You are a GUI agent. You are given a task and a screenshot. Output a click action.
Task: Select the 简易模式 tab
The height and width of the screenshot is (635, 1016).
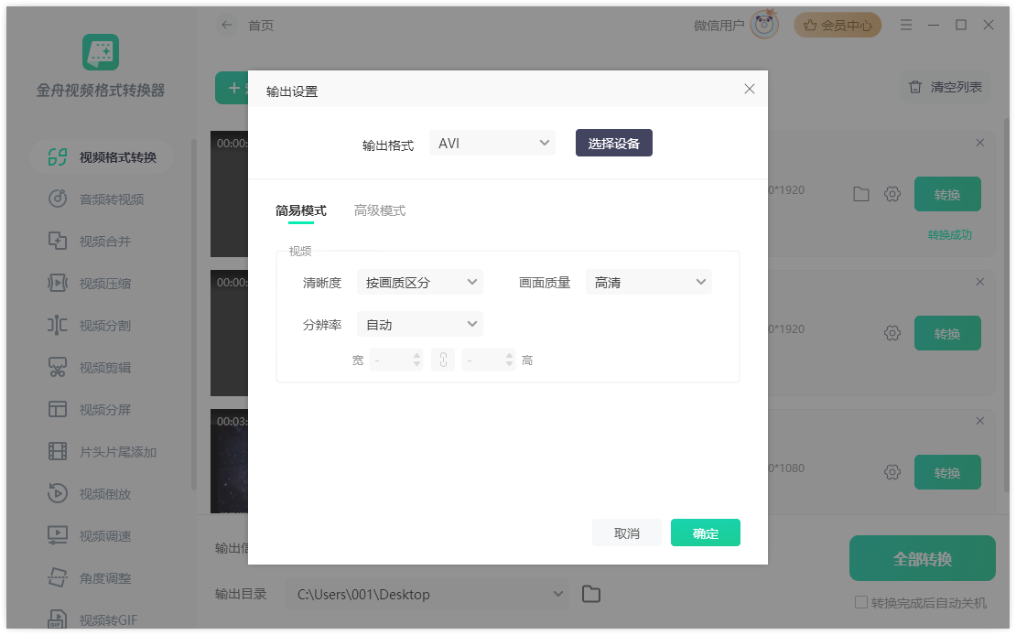[299, 210]
